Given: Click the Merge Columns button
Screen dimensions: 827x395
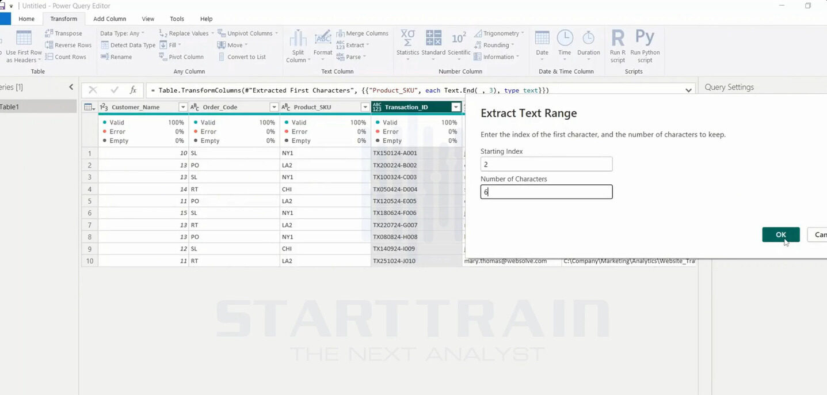Looking at the screenshot, I should [x=362, y=33].
